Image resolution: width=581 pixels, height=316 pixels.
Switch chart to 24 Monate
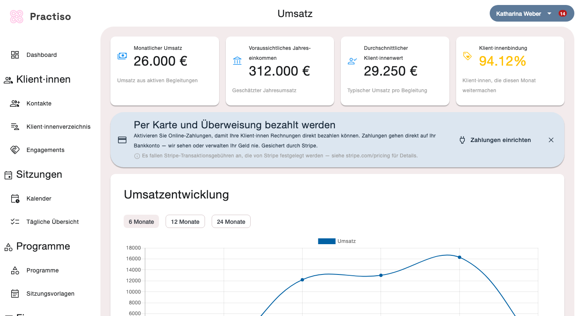pyautogui.click(x=231, y=222)
